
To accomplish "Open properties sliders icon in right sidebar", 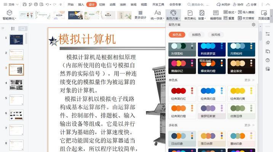I will pos(268,34).
